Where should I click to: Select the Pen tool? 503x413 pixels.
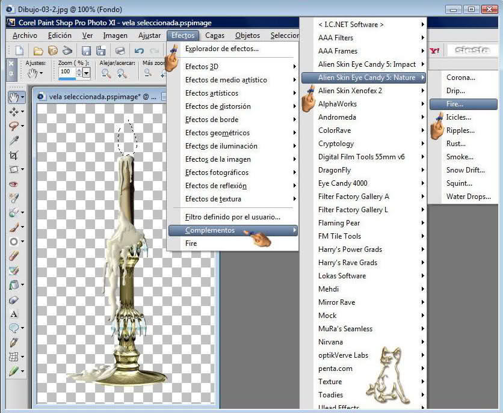[13, 342]
